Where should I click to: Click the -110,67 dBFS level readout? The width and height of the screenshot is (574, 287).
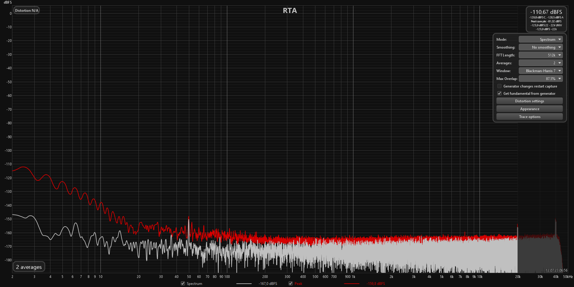point(546,12)
